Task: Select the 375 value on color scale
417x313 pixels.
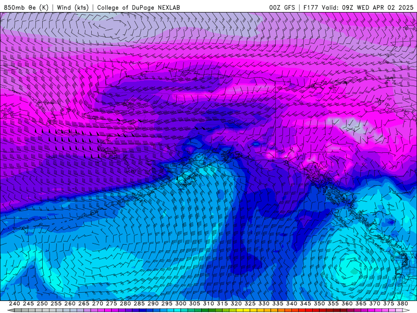Action: point(388,304)
